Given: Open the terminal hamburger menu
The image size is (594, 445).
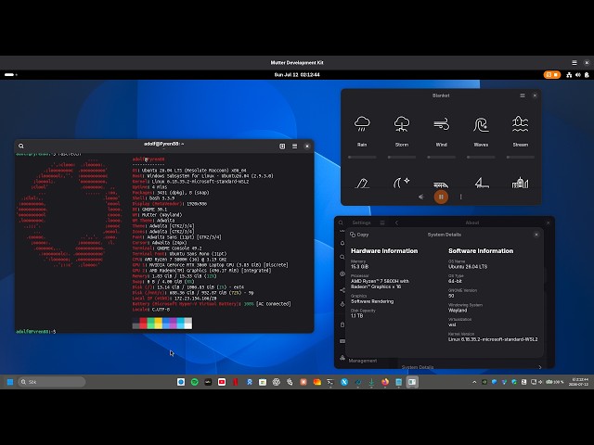Looking at the screenshot, I should [x=295, y=146].
